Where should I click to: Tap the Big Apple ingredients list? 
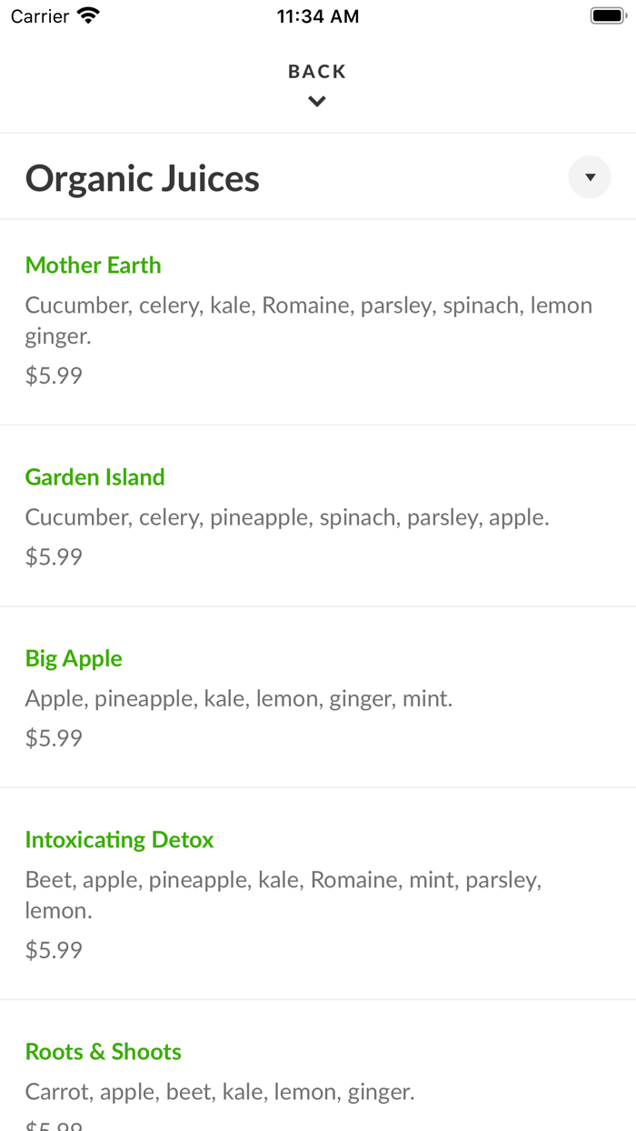point(238,698)
